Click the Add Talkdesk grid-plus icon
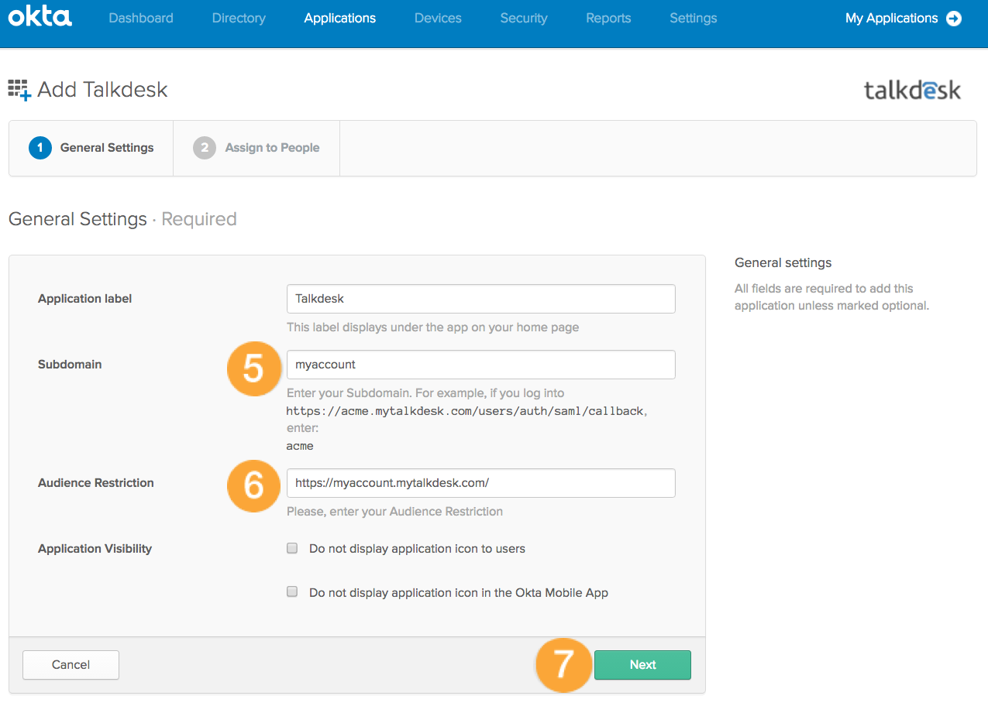The width and height of the screenshot is (988, 706). [19, 90]
